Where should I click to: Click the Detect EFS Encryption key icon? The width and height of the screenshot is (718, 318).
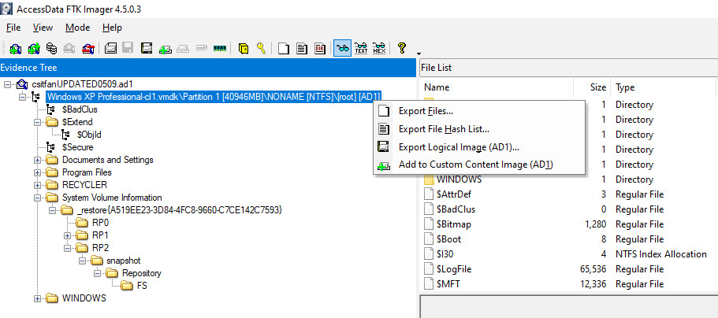tap(260, 48)
